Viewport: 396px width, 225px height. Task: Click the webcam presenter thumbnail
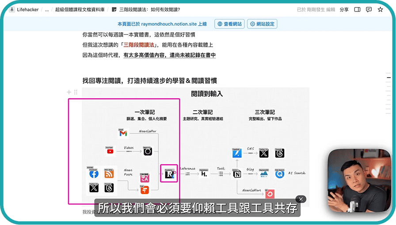click(x=359, y=180)
